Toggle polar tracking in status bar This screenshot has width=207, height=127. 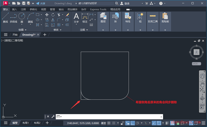coord(137,123)
